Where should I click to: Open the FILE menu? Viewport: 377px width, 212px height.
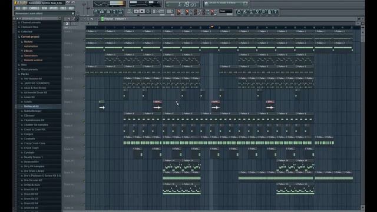pyautogui.click(x=18, y=8)
